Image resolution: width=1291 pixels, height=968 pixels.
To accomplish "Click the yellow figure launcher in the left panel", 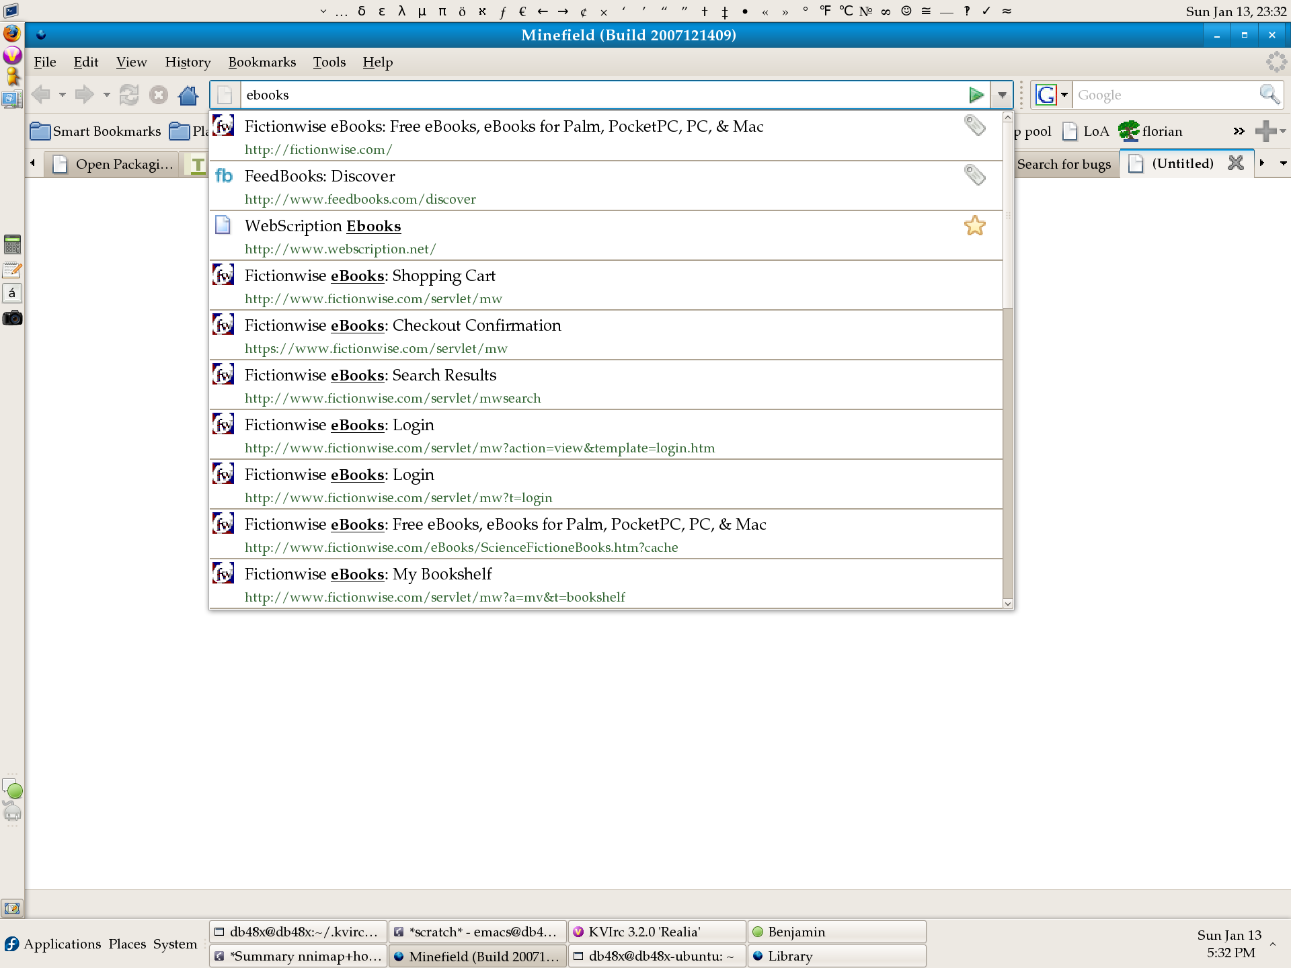I will click(12, 77).
